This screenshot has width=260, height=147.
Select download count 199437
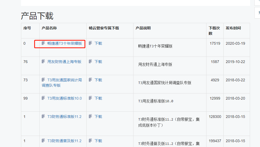point(215,141)
